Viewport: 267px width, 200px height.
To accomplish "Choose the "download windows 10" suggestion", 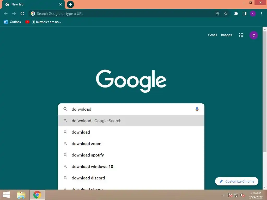I will [131, 166].
